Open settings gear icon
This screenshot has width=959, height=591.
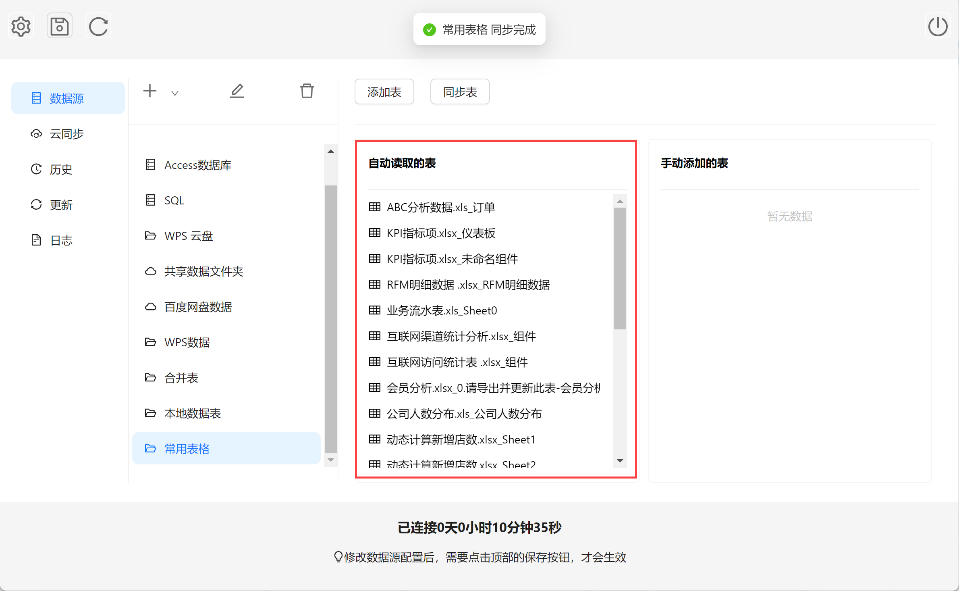tap(21, 27)
